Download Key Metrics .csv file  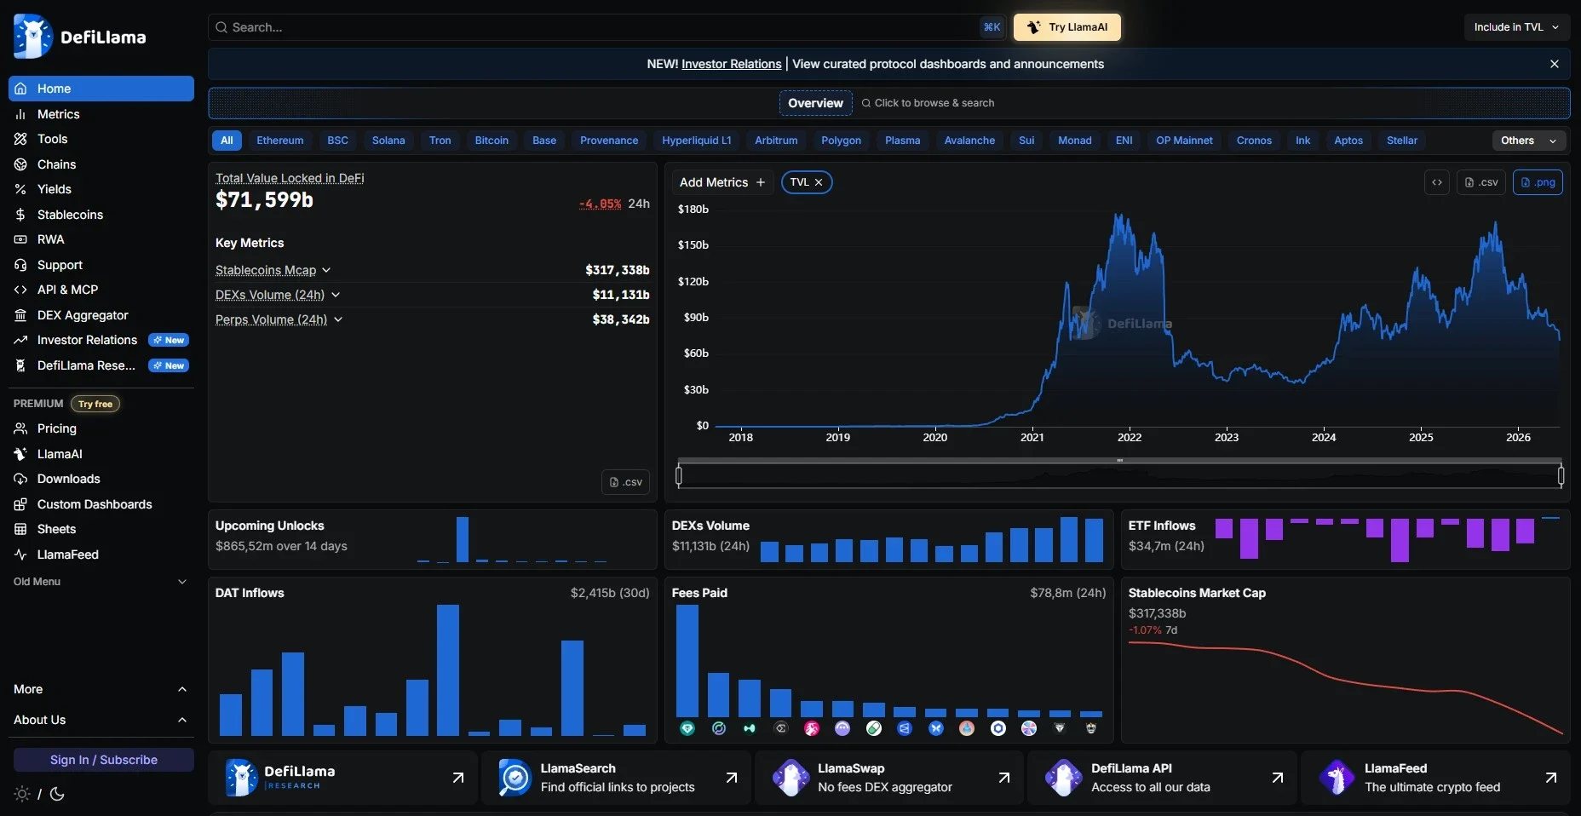625,482
